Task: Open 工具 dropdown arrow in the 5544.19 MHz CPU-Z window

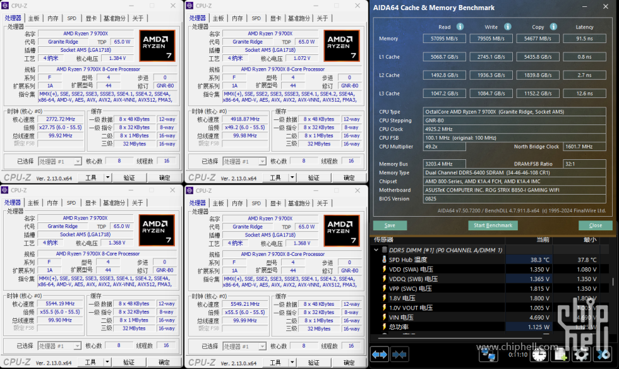Action: point(107,362)
